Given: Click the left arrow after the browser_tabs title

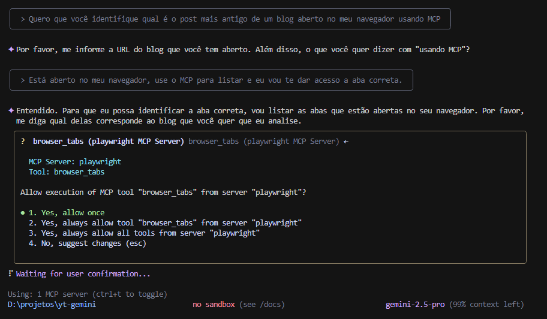Looking at the screenshot, I should [345, 142].
